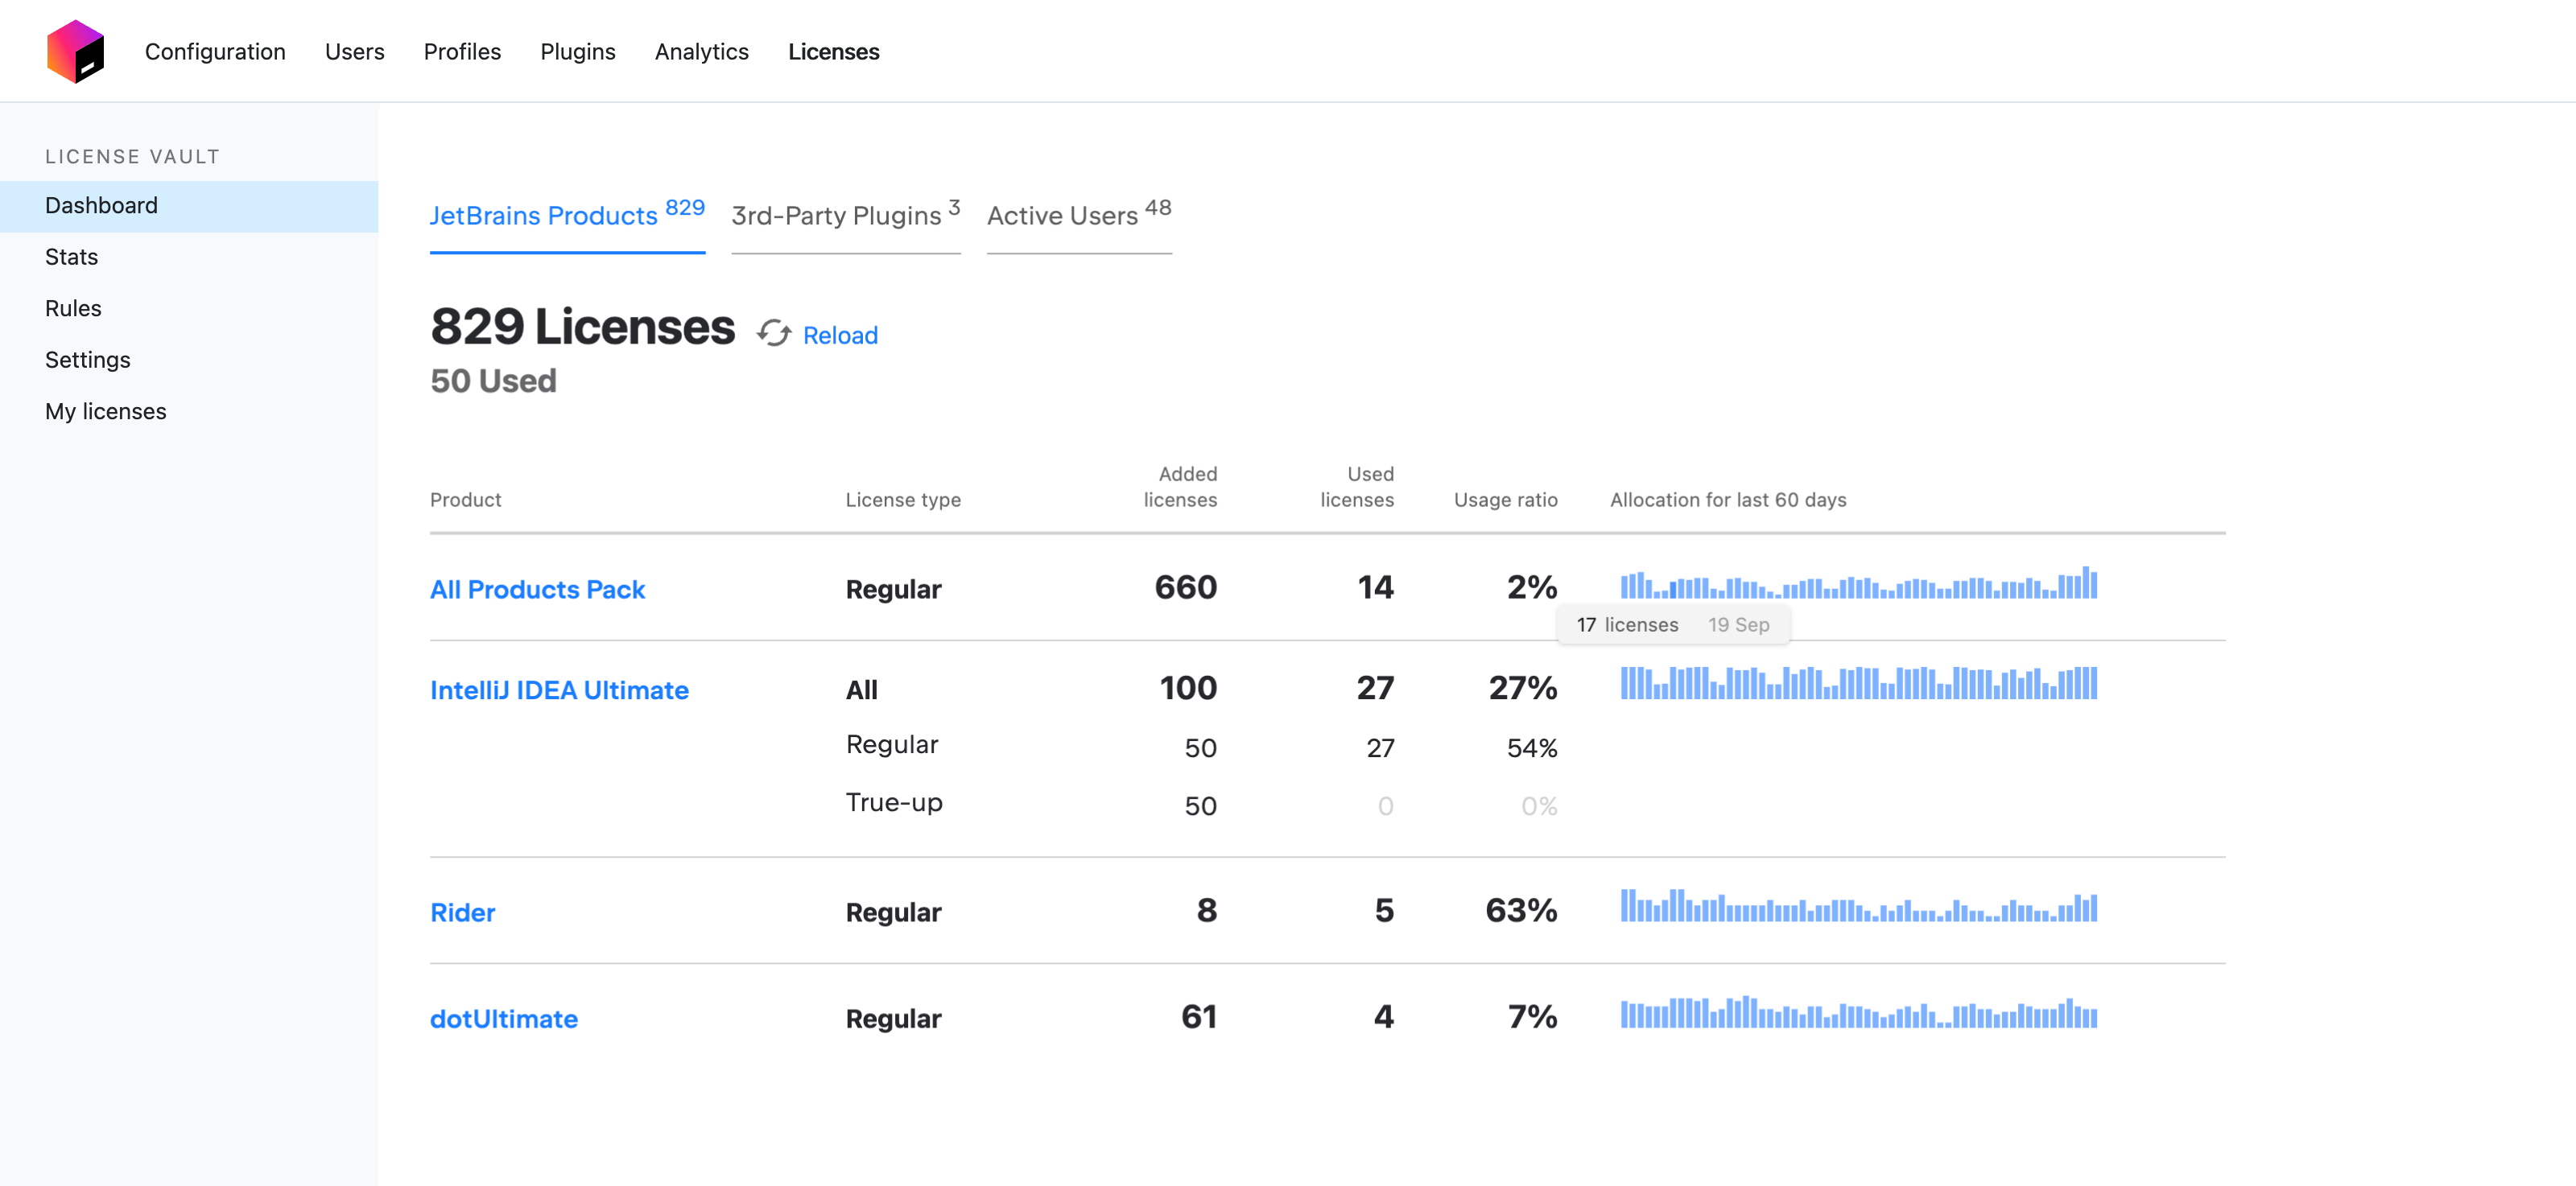Open the Analytics section

(702, 51)
